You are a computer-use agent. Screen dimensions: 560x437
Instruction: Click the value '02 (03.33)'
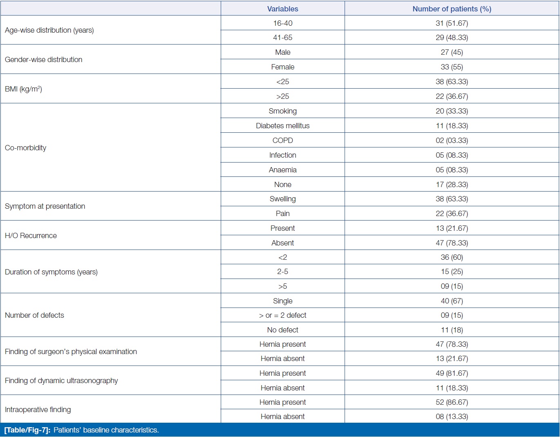[x=452, y=140]
